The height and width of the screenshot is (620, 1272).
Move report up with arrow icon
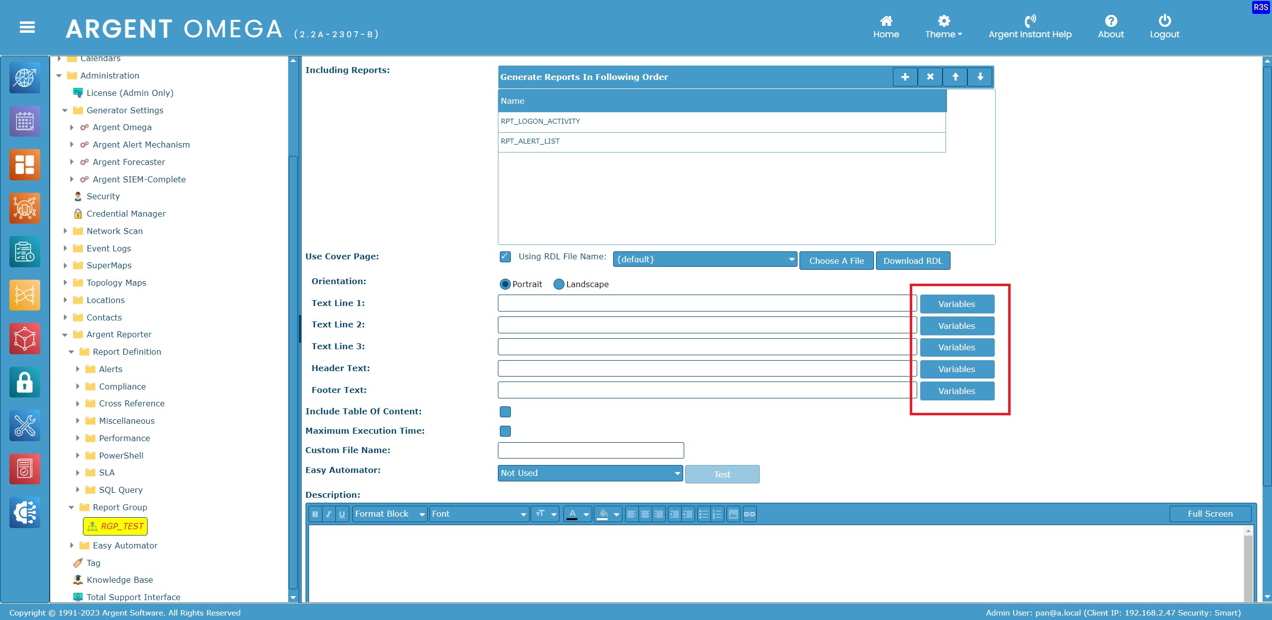[955, 77]
